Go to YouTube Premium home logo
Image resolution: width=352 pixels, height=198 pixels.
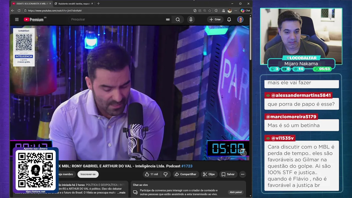pos(33,20)
